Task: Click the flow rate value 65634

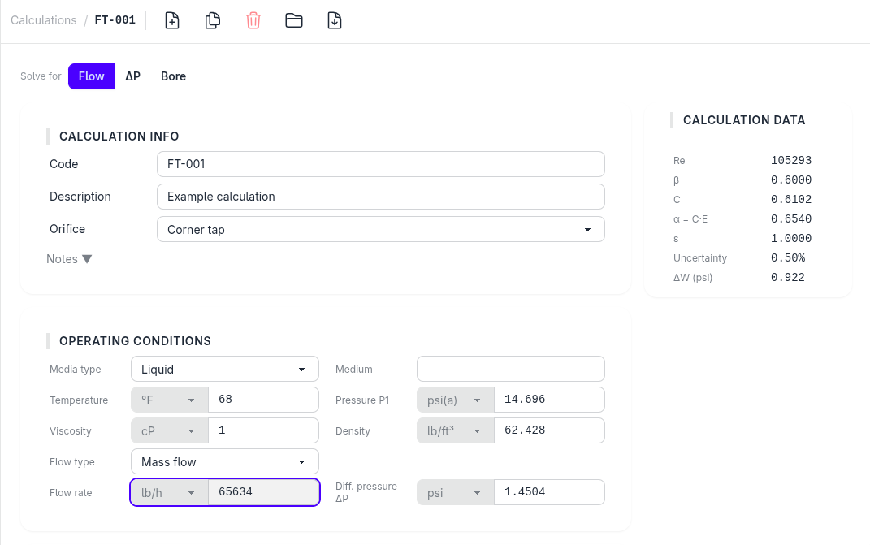Action: [263, 492]
